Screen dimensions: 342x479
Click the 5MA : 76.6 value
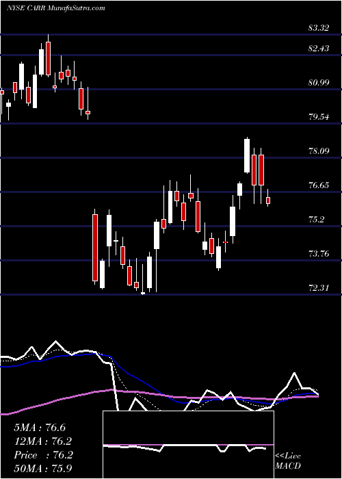[x=40, y=428]
